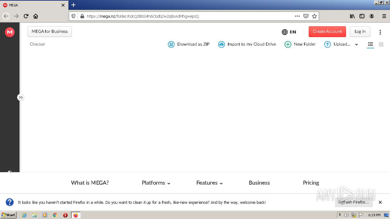
Task: Open the Pricing footer link
Action: point(311,183)
